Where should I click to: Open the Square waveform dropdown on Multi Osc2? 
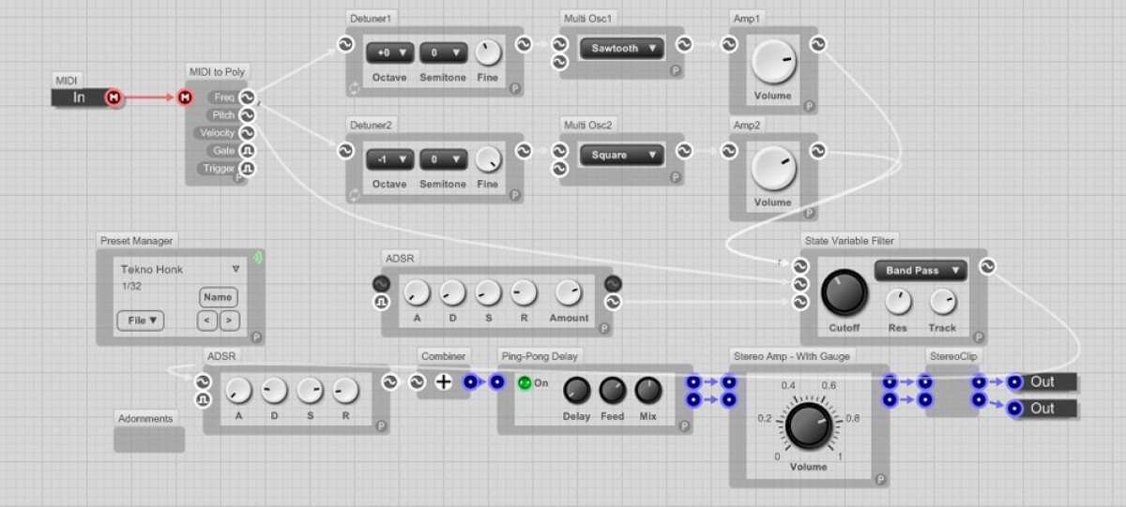point(621,155)
